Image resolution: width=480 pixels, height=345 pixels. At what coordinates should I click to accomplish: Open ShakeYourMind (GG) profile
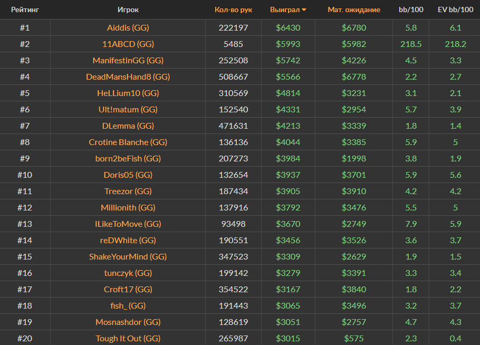(x=128, y=256)
